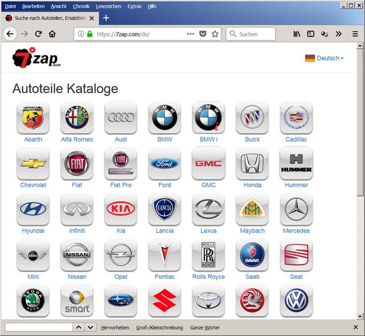Open the Seat text link
The image size is (365, 336).
tap(297, 277)
